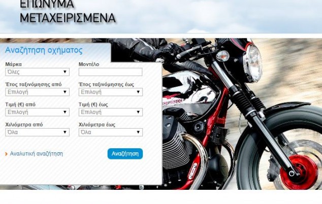Image resolution: width=322 pixels, height=204 pixels.
Task: Click the arrow of Τιμή από dropdown
Action: coord(65,112)
